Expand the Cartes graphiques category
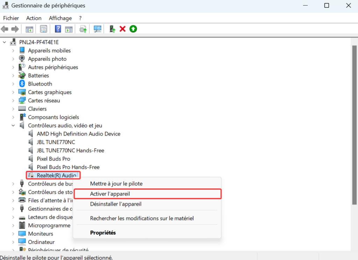Image resolution: width=358 pixels, height=260 pixels. [13, 92]
